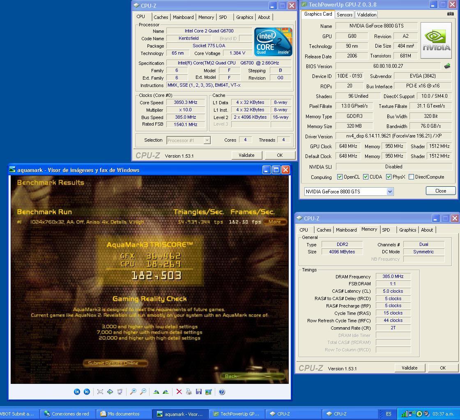Toggle CUDA checkbox in GPU-Z

366,177
